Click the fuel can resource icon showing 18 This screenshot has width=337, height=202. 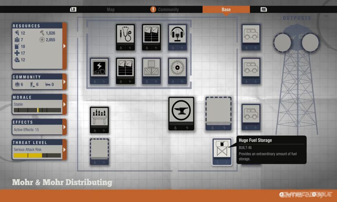click(17, 46)
